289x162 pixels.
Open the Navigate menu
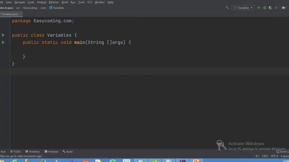coord(19,2)
